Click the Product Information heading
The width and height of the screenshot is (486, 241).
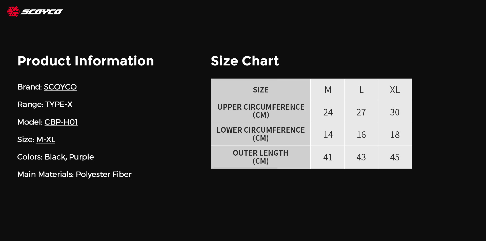click(x=86, y=61)
